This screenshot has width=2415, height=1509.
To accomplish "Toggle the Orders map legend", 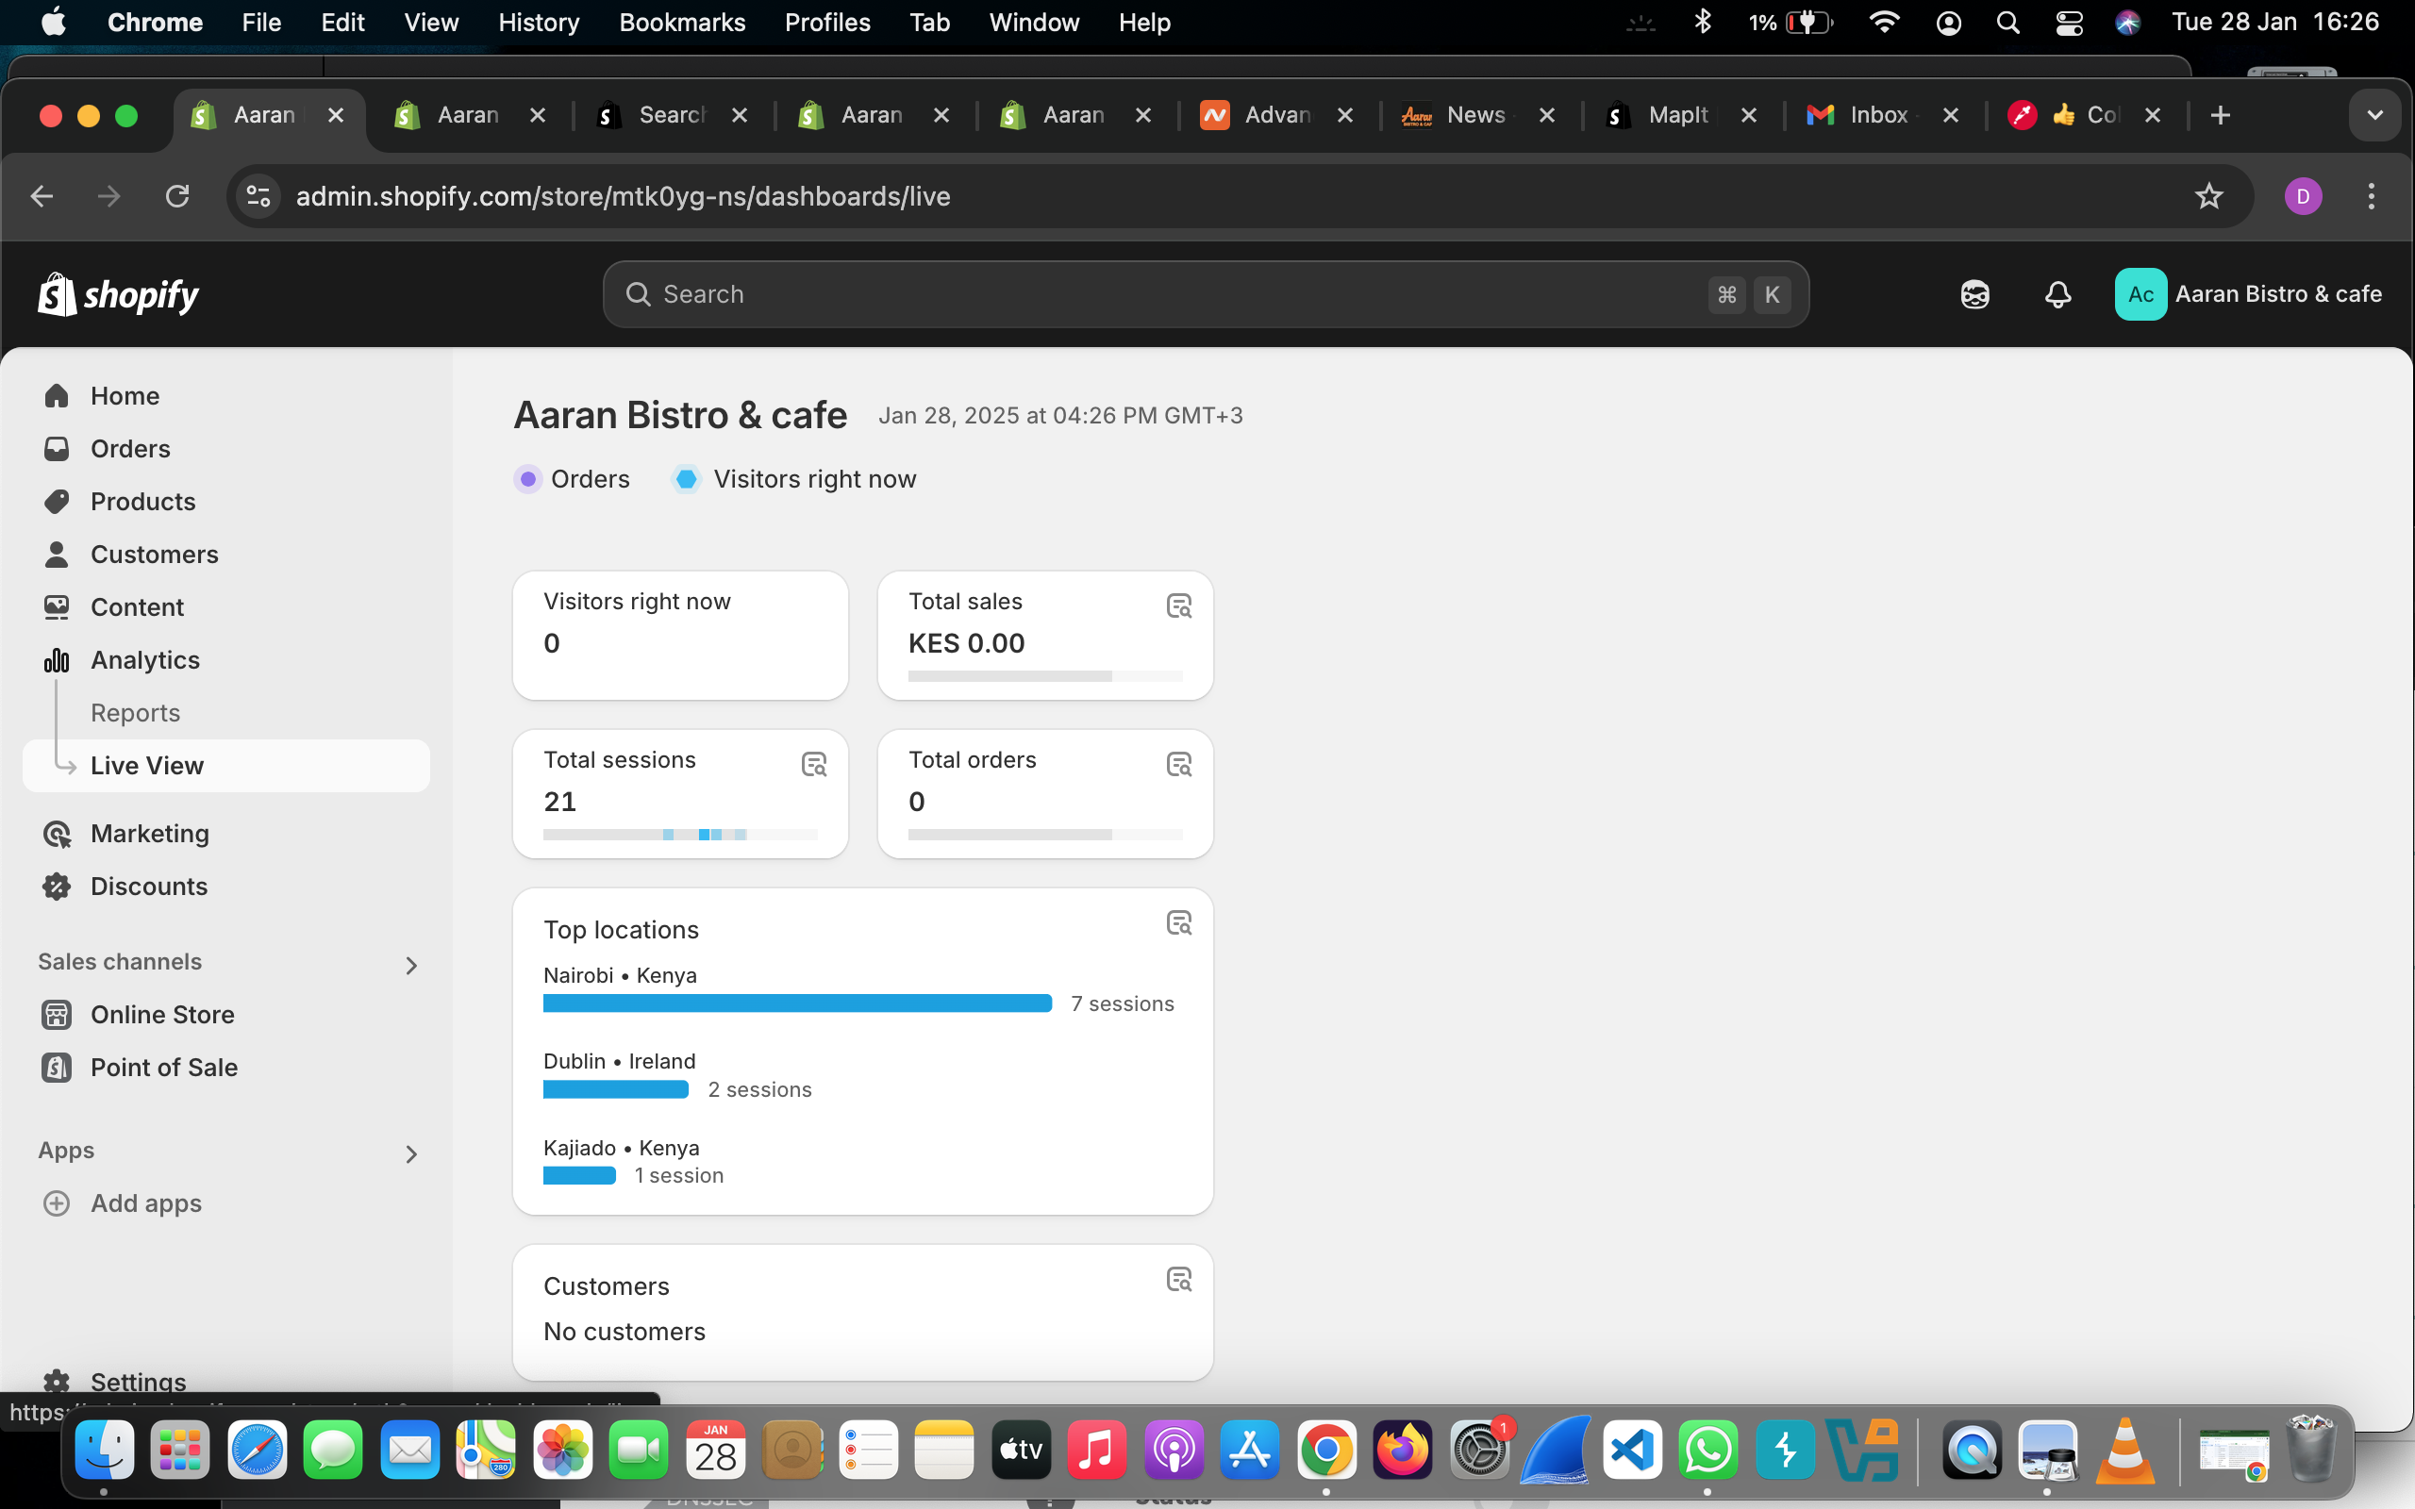I will (572, 479).
